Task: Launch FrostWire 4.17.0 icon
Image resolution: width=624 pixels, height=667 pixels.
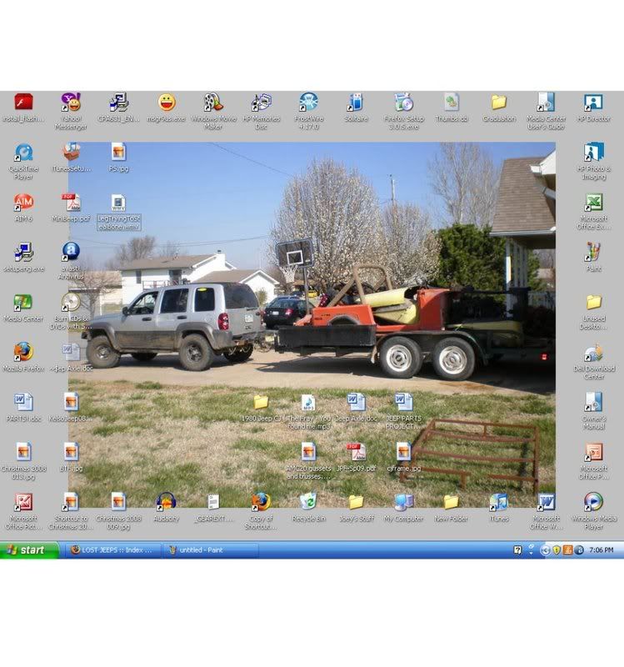Action: 308,103
